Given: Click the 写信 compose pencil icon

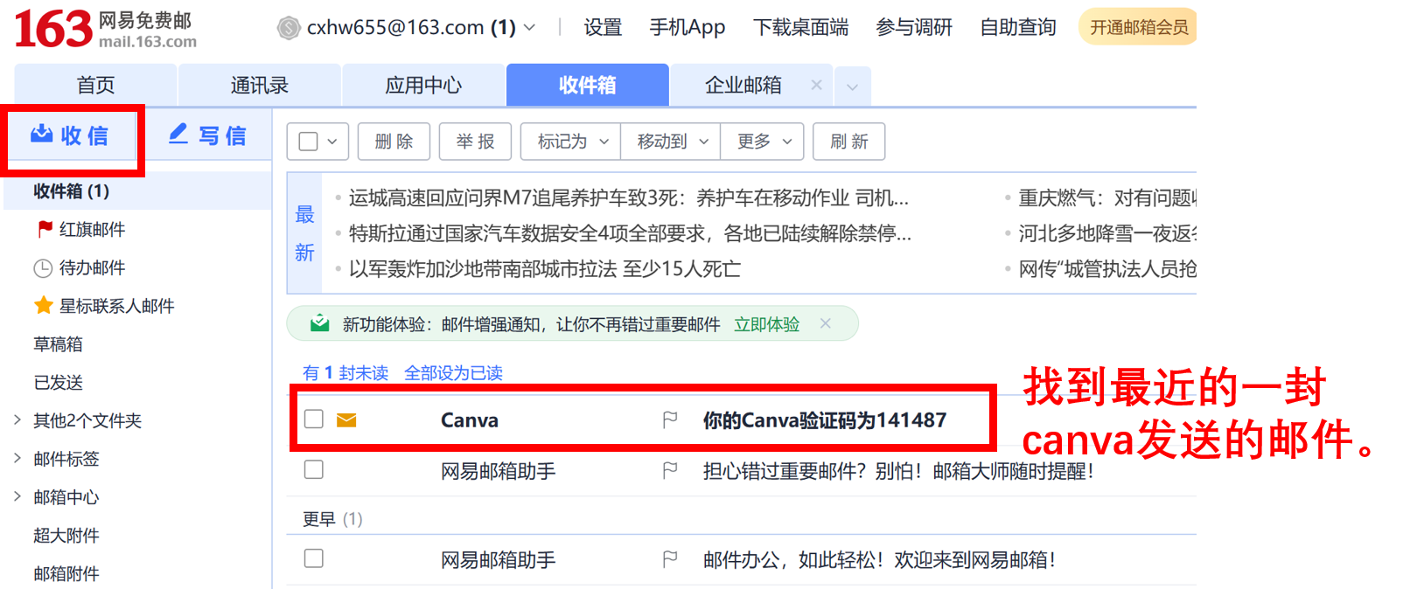Looking at the screenshot, I should (x=178, y=134).
